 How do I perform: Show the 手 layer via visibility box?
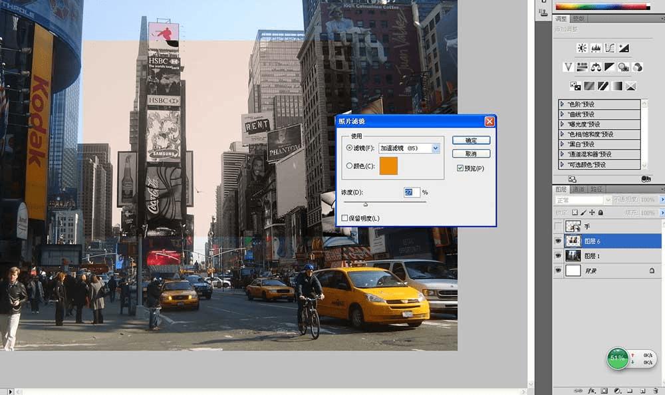click(558, 226)
